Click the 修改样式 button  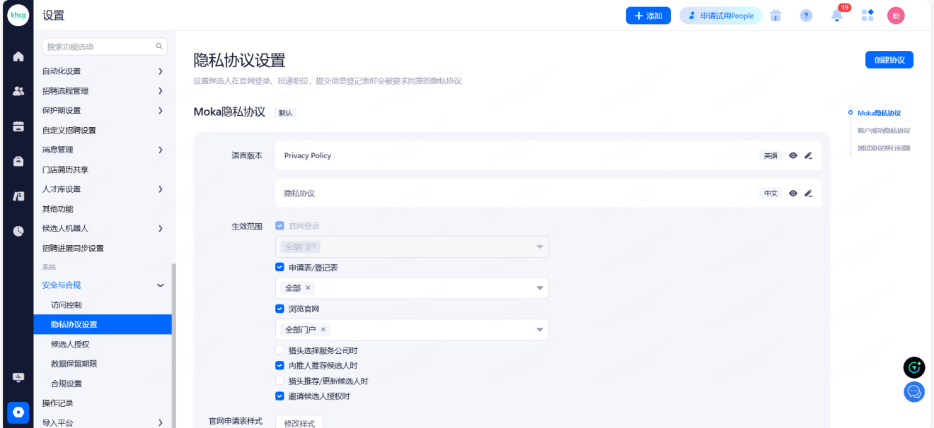(299, 422)
